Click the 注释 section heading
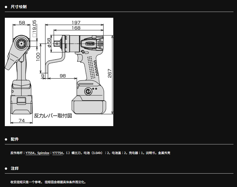The height and width of the screenshot is (187, 237). [x=15, y=168]
